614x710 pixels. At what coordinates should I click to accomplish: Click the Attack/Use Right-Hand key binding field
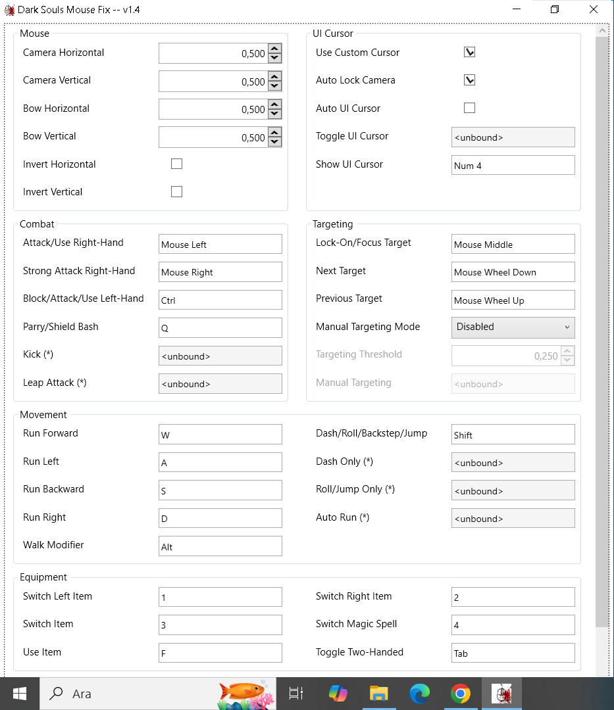click(x=220, y=245)
